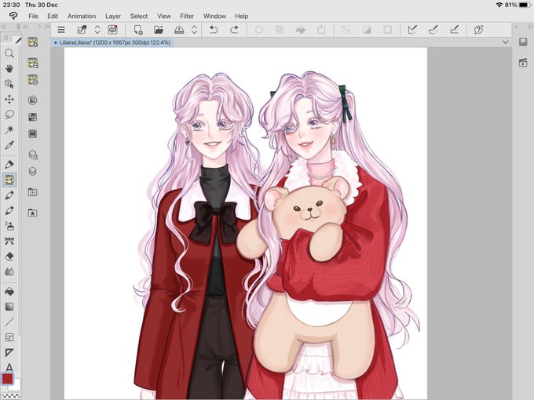Screen dimensions: 534x400
Task: Select the Blend tool
Action: click(9, 272)
